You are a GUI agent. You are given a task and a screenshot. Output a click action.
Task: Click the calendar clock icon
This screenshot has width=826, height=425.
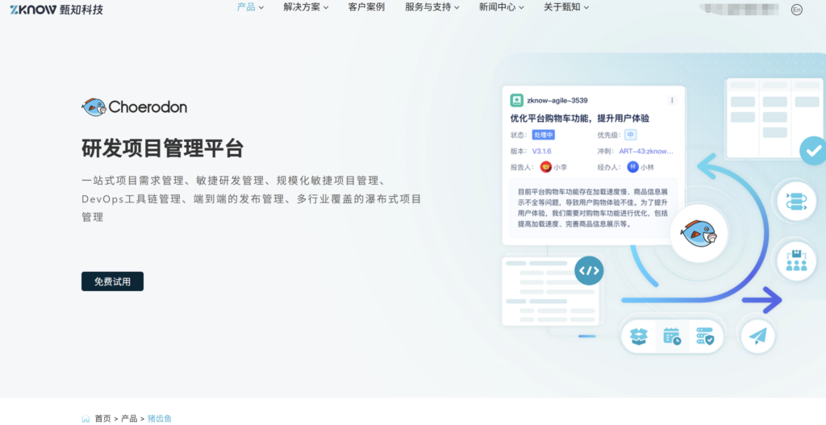[x=672, y=336]
